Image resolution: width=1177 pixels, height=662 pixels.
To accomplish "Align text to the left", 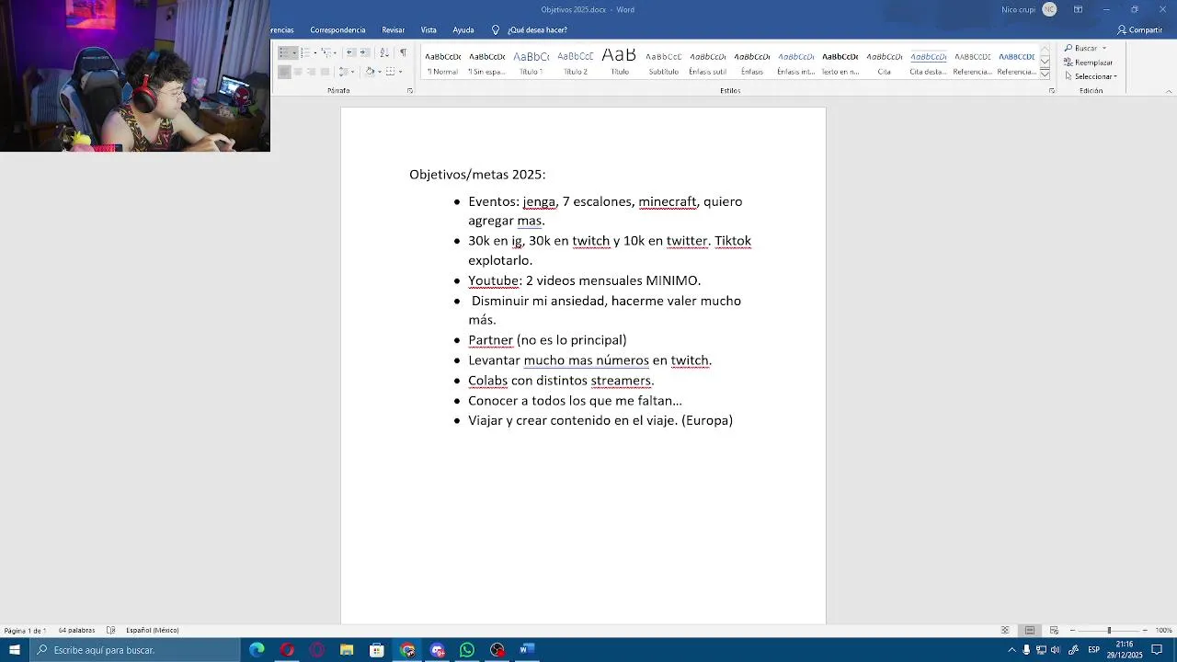I will pos(284,72).
